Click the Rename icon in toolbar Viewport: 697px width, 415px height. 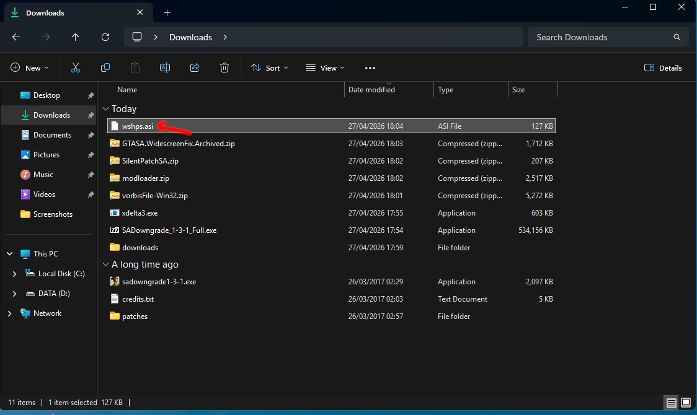tap(165, 68)
